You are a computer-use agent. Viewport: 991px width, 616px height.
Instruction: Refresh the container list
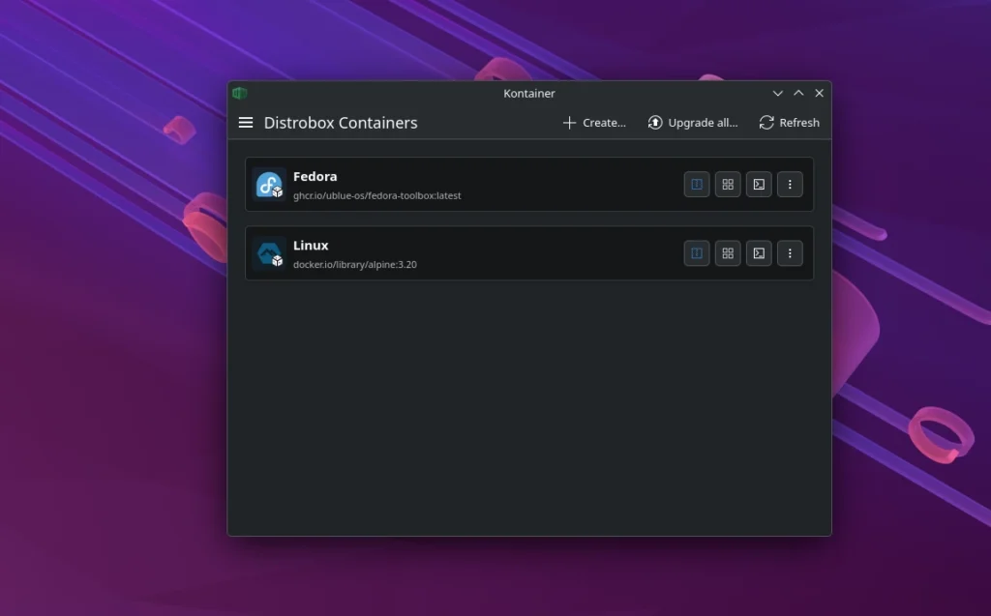click(789, 123)
